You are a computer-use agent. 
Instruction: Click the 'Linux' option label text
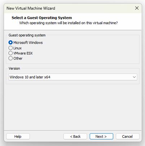coord(17,48)
